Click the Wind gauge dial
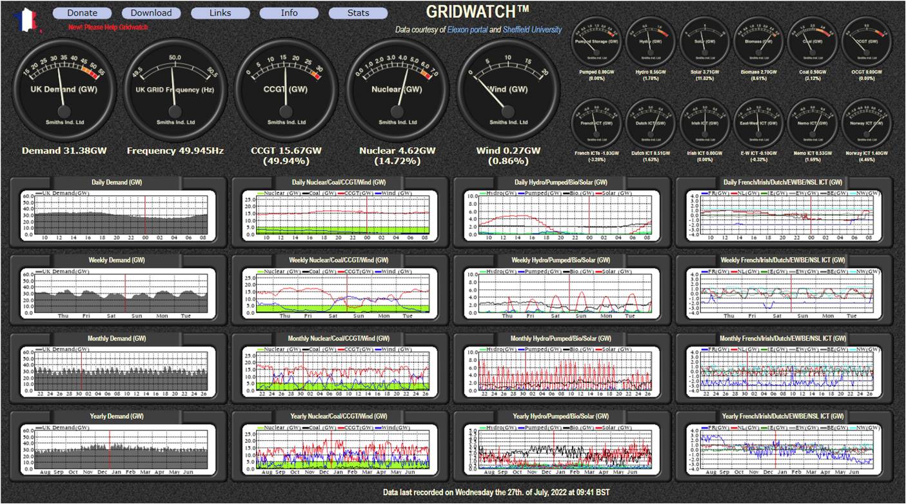This screenshot has width=906, height=504. pyautogui.click(x=508, y=89)
